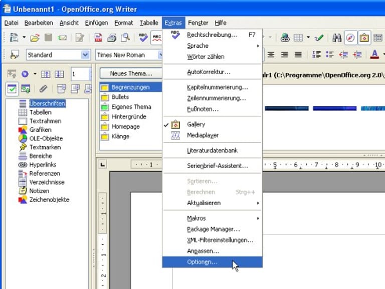The height and width of the screenshot is (289, 385).
Task: Choose Mediaplayer menu entry
Action: 213,135
